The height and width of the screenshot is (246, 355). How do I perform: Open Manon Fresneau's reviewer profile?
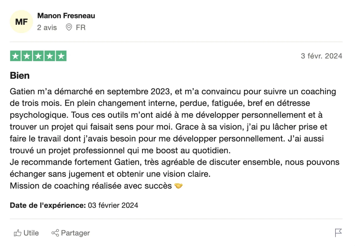66,16
